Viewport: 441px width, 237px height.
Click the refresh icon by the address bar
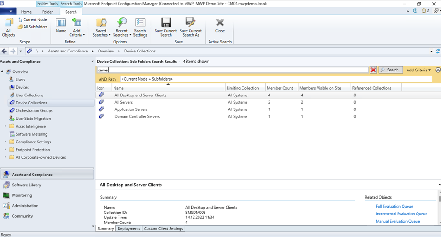click(x=438, y=51)
